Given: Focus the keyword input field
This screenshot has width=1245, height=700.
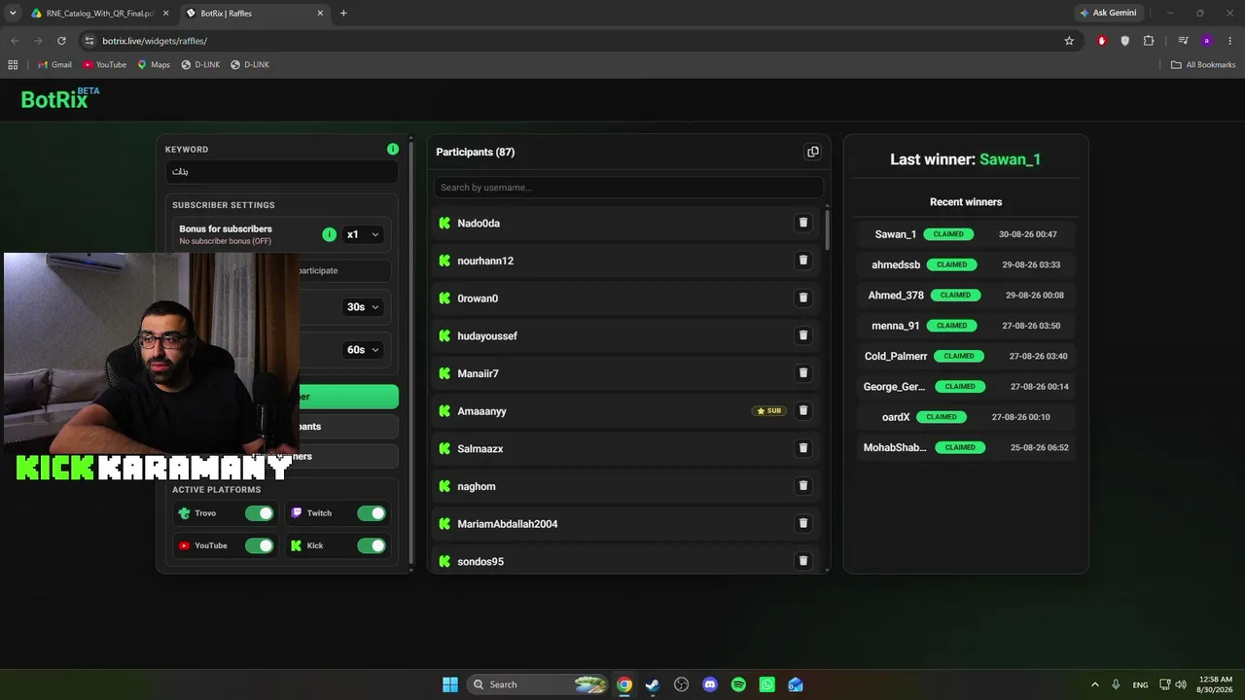Looking at the screenshot, I should (281, 171).
